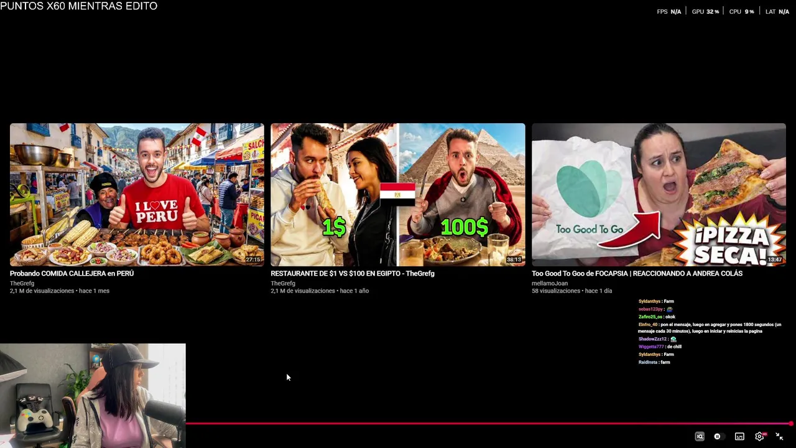Click the GPU 32 % overlay stat
The height and width of the screenshot is (448, 796).
(705, 12)
